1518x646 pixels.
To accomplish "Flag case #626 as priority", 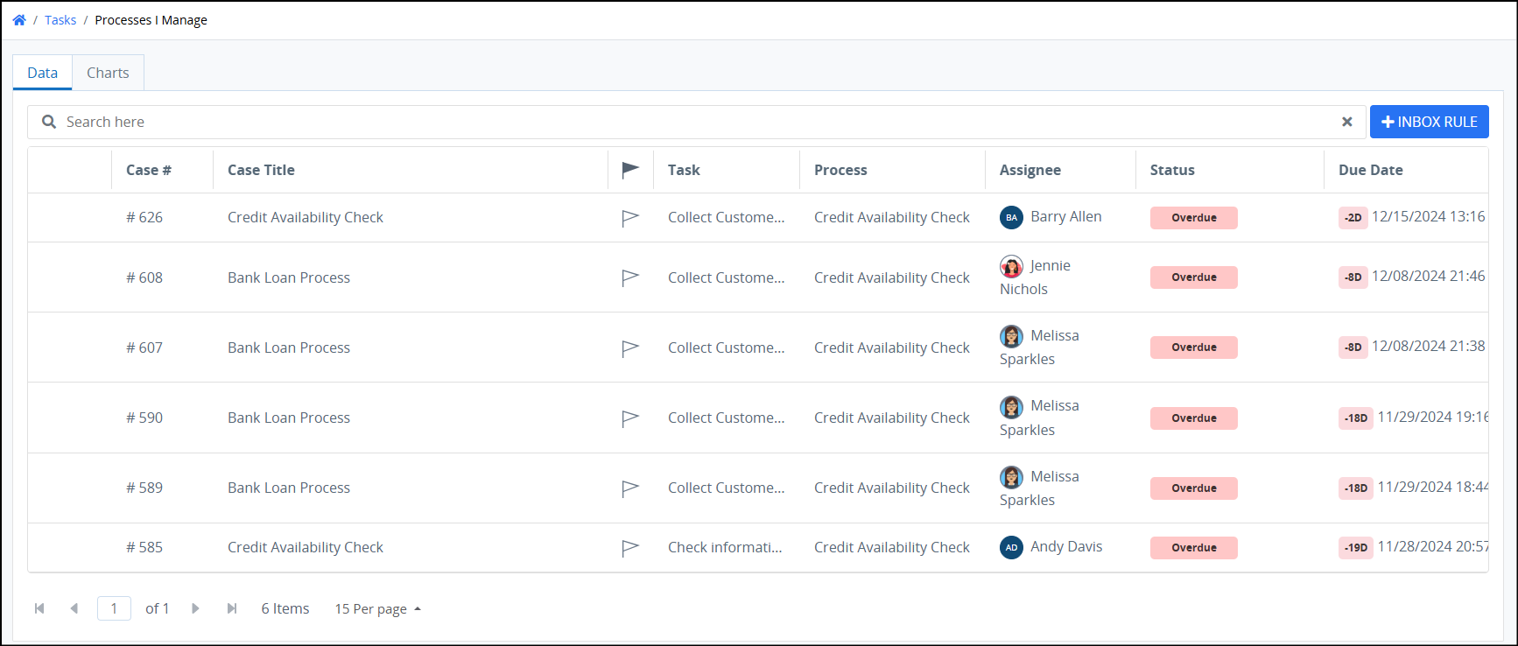I will click(x=630, y=218).
